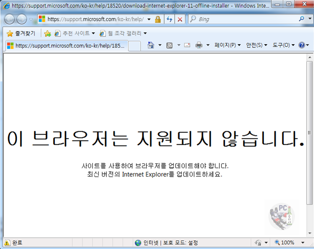Click the Internet Explorer title bar icon

[x=7, y=5]
